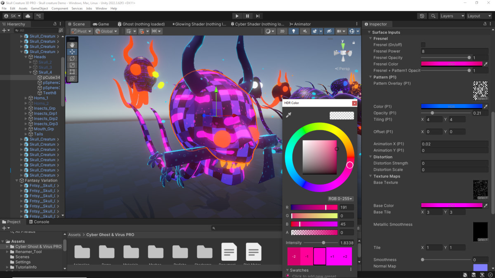
Task: Open the Global dropdown
Action: pos(106,31)
